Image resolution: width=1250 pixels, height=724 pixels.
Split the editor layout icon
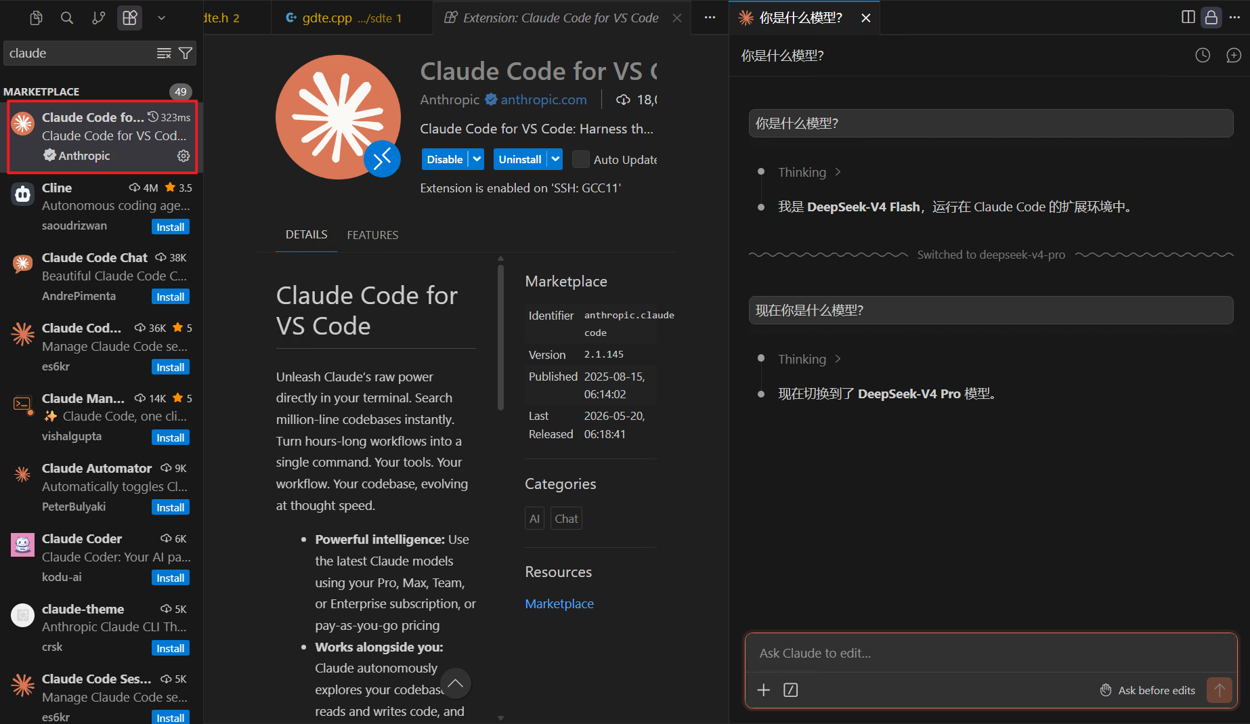[1188, 18]
